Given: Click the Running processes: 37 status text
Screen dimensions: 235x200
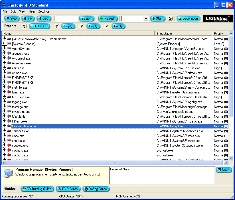Looking at the screenshot, I should click(x=17, y=196).
